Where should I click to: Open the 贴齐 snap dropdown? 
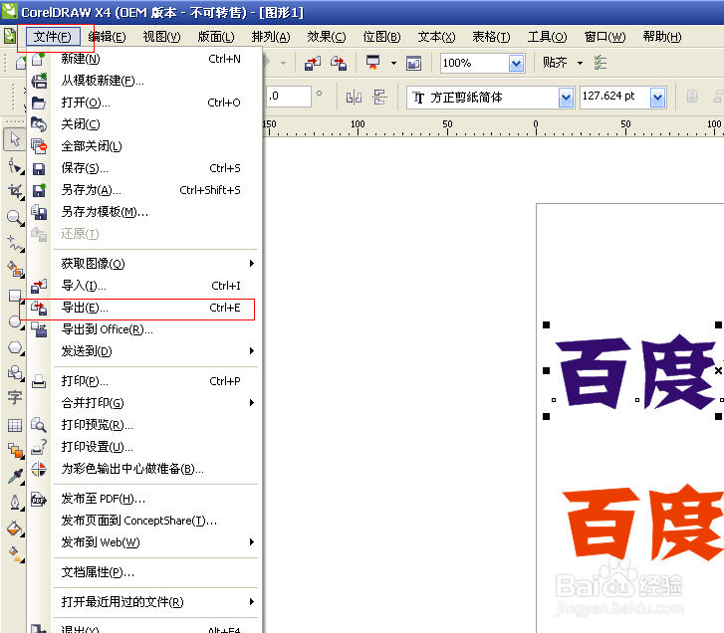(580, 63)
